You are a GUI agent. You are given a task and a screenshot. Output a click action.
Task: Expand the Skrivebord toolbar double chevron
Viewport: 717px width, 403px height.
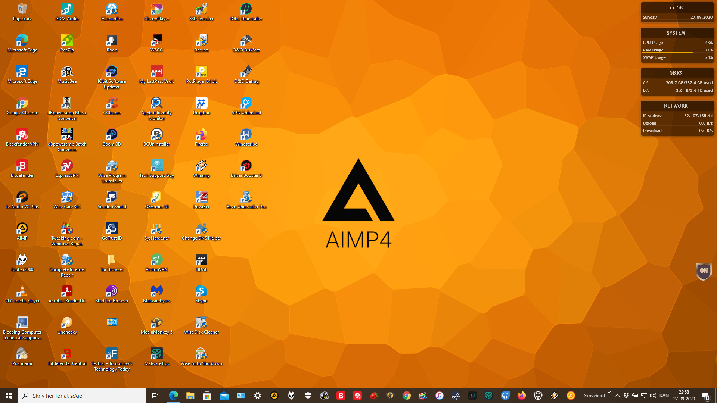609,392
